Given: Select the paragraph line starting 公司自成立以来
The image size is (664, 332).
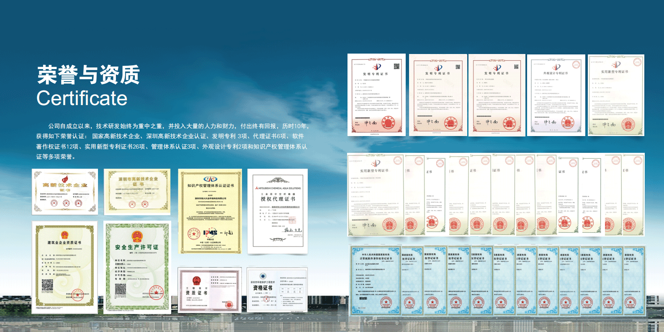Looking at the screenshot, I should [178, 126].
